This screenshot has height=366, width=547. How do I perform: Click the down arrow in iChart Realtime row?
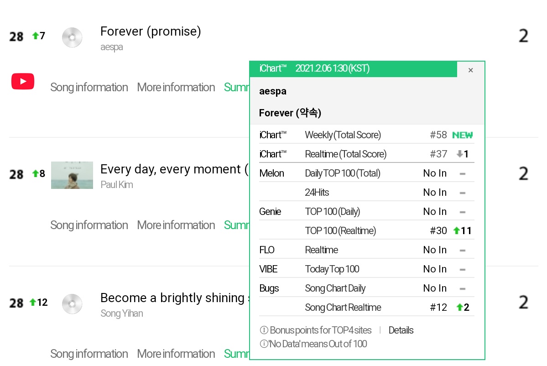(460, 153)
